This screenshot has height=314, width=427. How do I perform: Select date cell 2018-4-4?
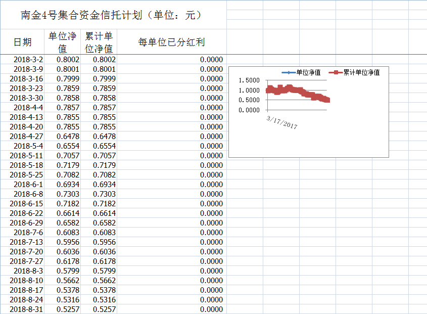pyautogui.click(x=22, y=107)
